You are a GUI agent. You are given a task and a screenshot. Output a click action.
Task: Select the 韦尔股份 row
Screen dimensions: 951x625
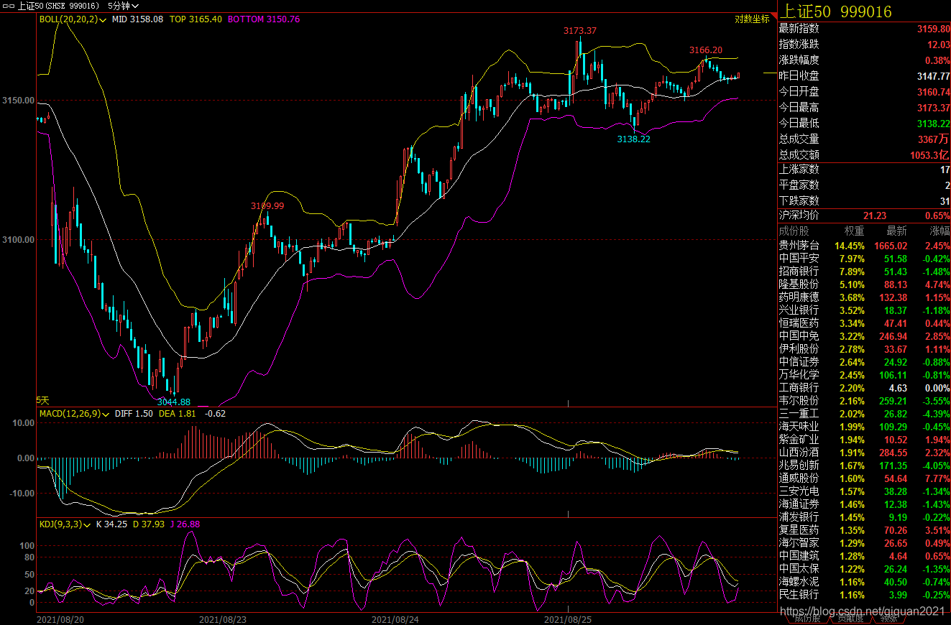[x=865, y=401]
